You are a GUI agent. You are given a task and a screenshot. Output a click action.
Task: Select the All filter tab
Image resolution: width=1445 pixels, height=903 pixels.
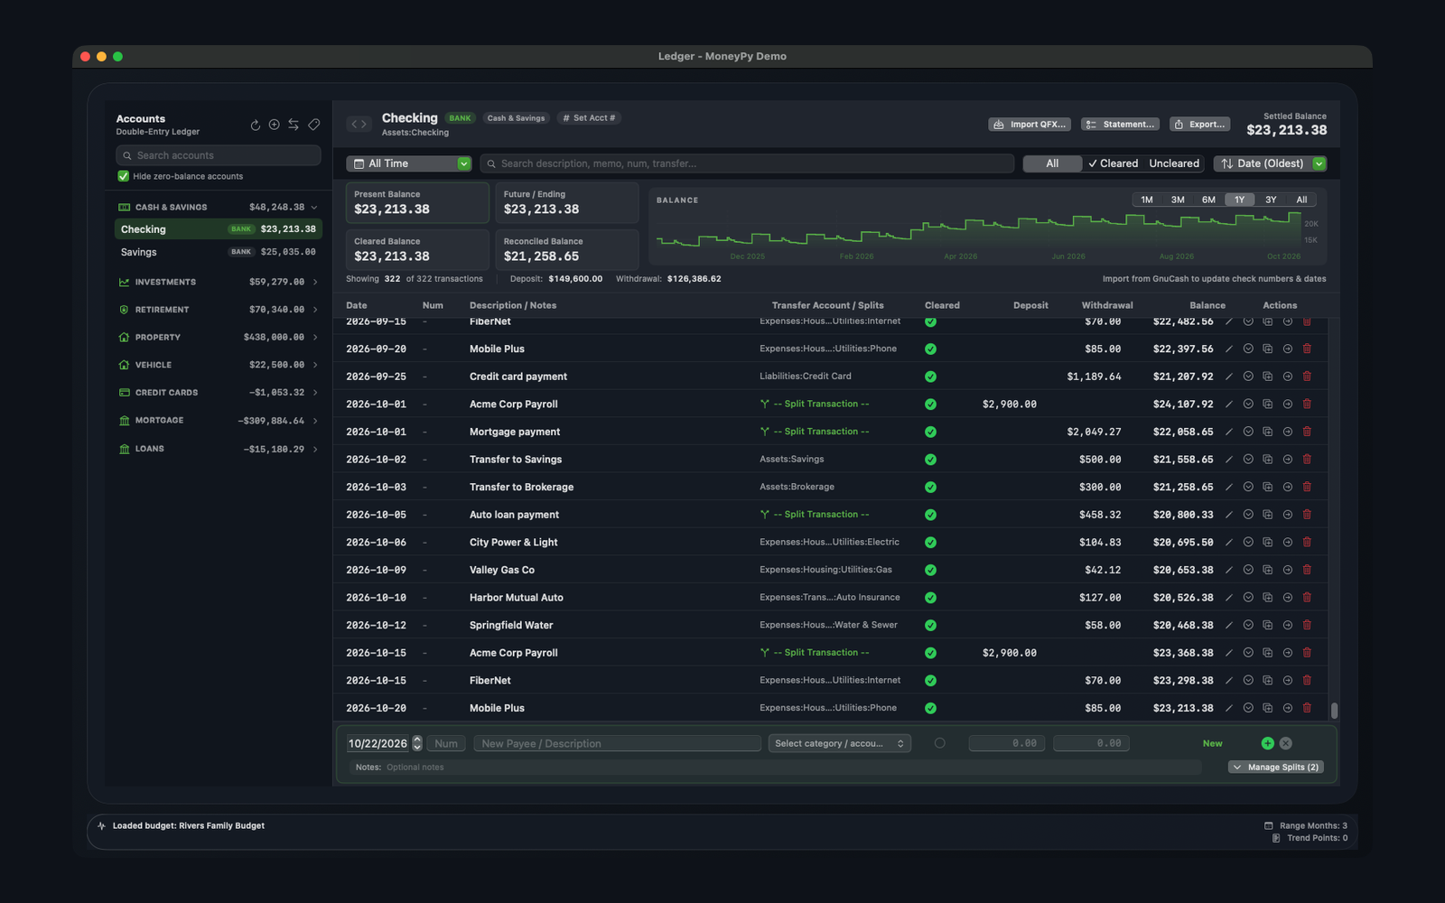[x=1052, y=163]
